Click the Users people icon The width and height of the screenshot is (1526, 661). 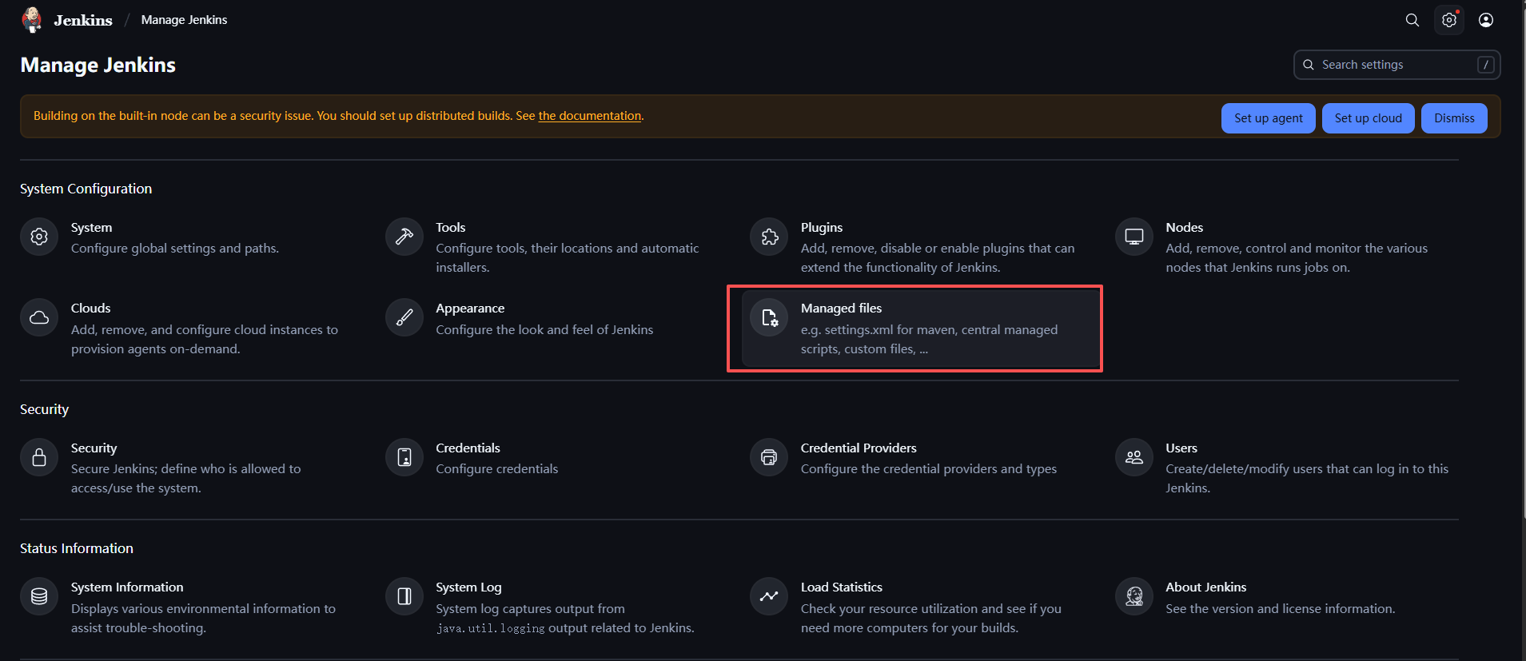coord(1134,457)
